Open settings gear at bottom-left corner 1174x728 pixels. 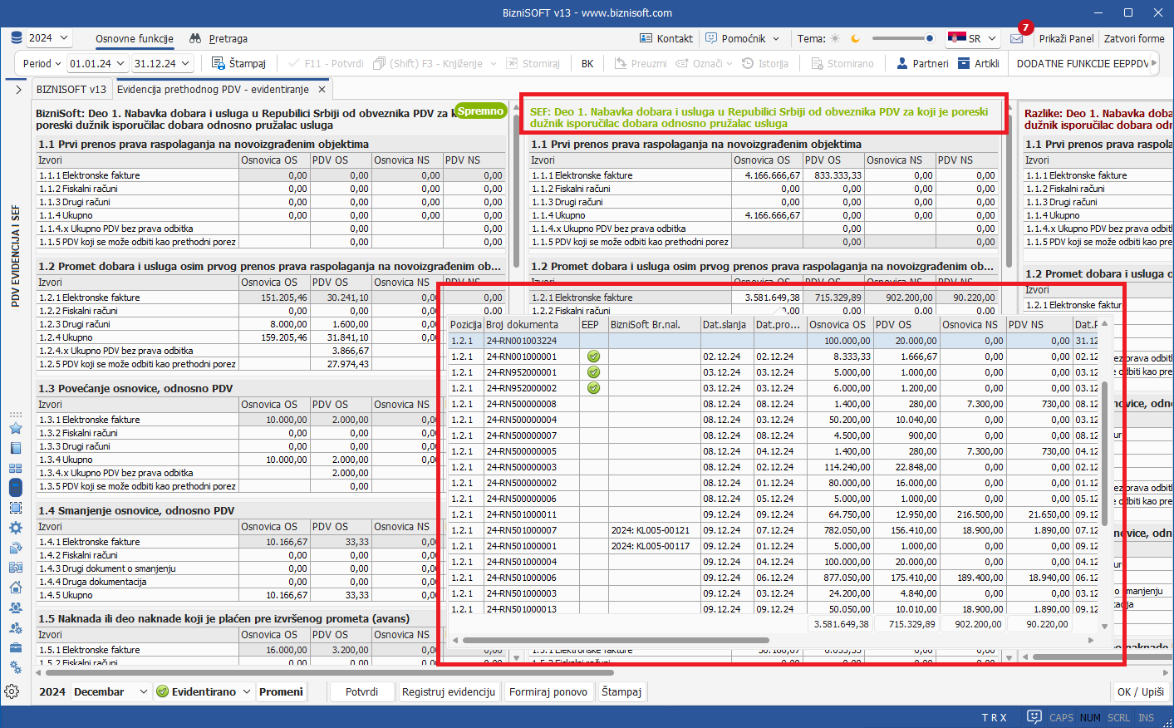pyautogui.click(x=12, y=691)
